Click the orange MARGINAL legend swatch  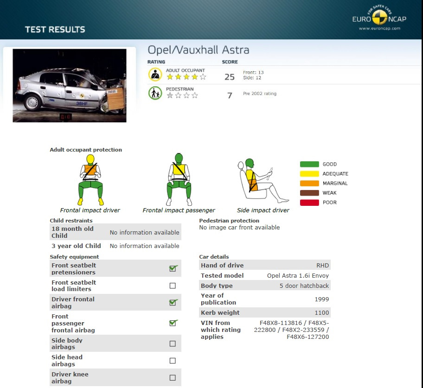click(x=309, y=184)
